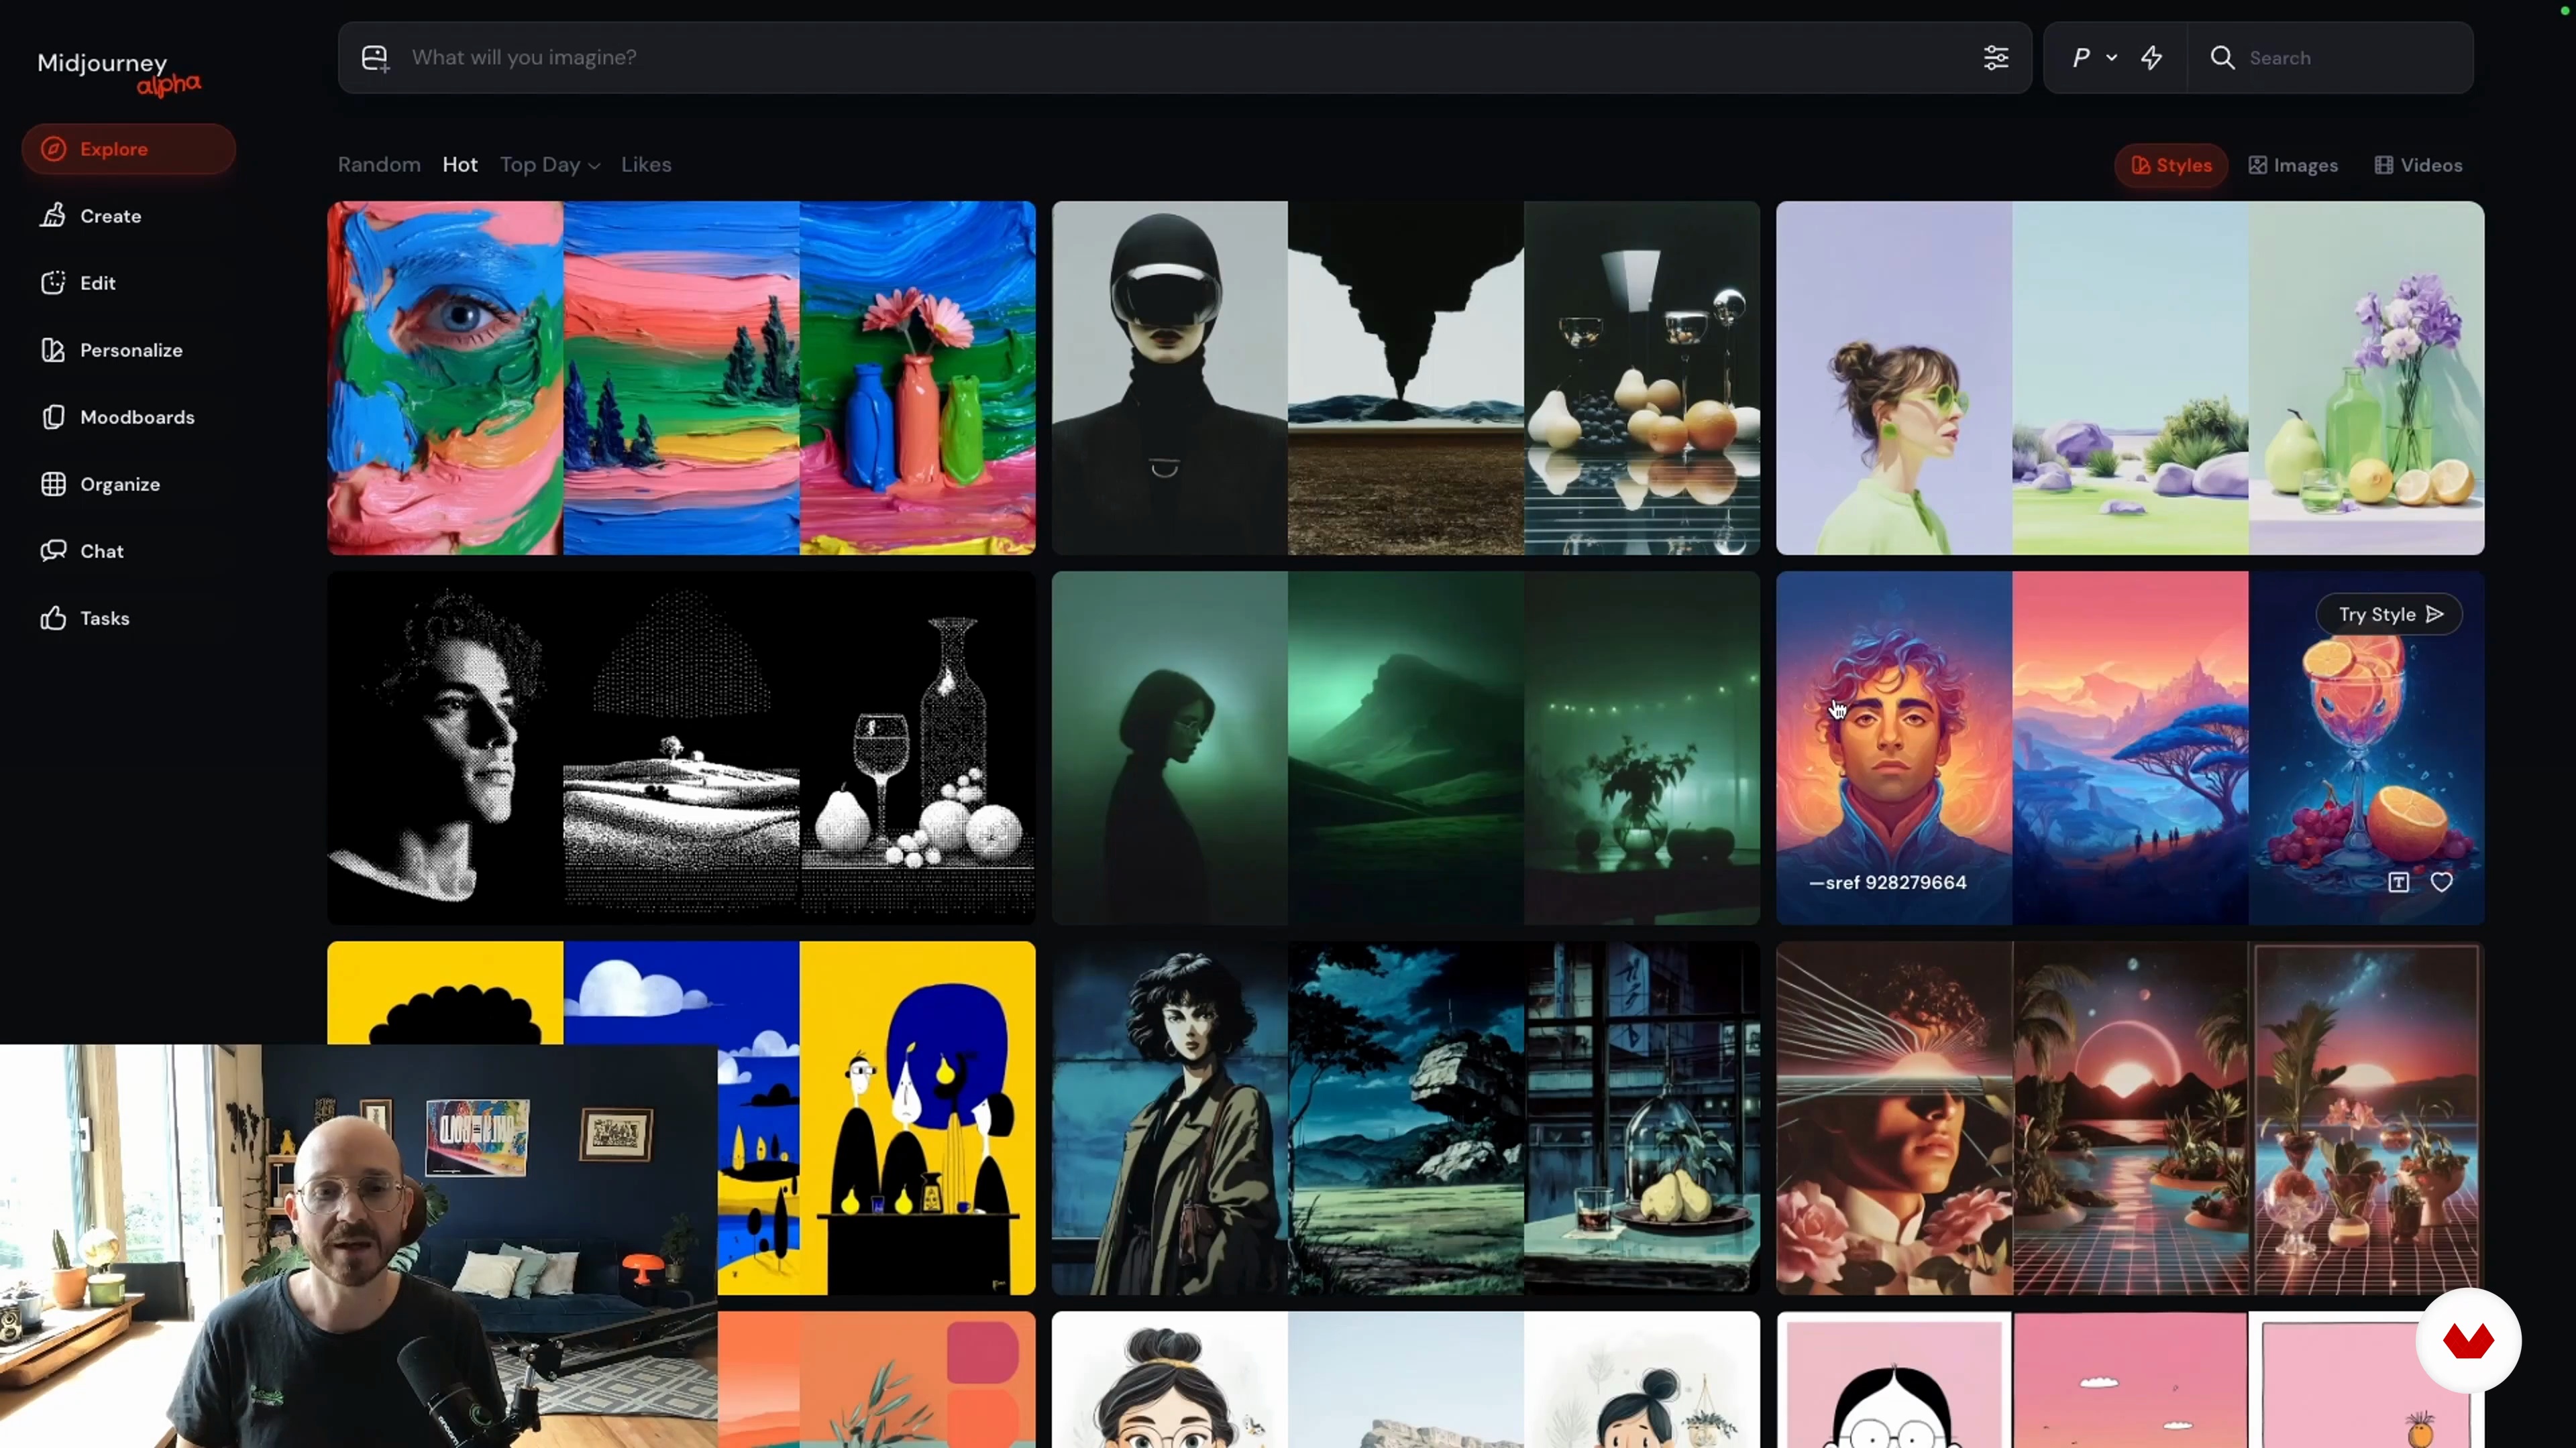Viewport: 2576px width, 1448px height.
Task: Select the Styles view filter
Action: click(2171, 166)
